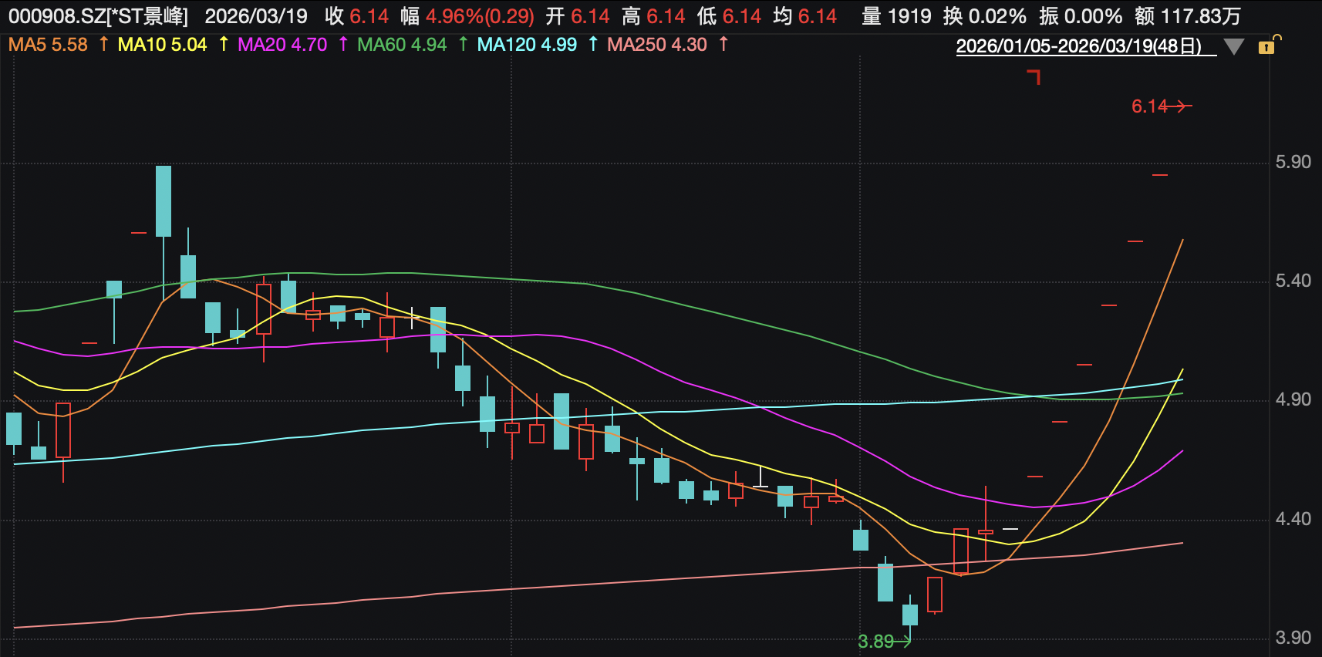Click the red corner bracket mark above the chart

[1034, 76]
